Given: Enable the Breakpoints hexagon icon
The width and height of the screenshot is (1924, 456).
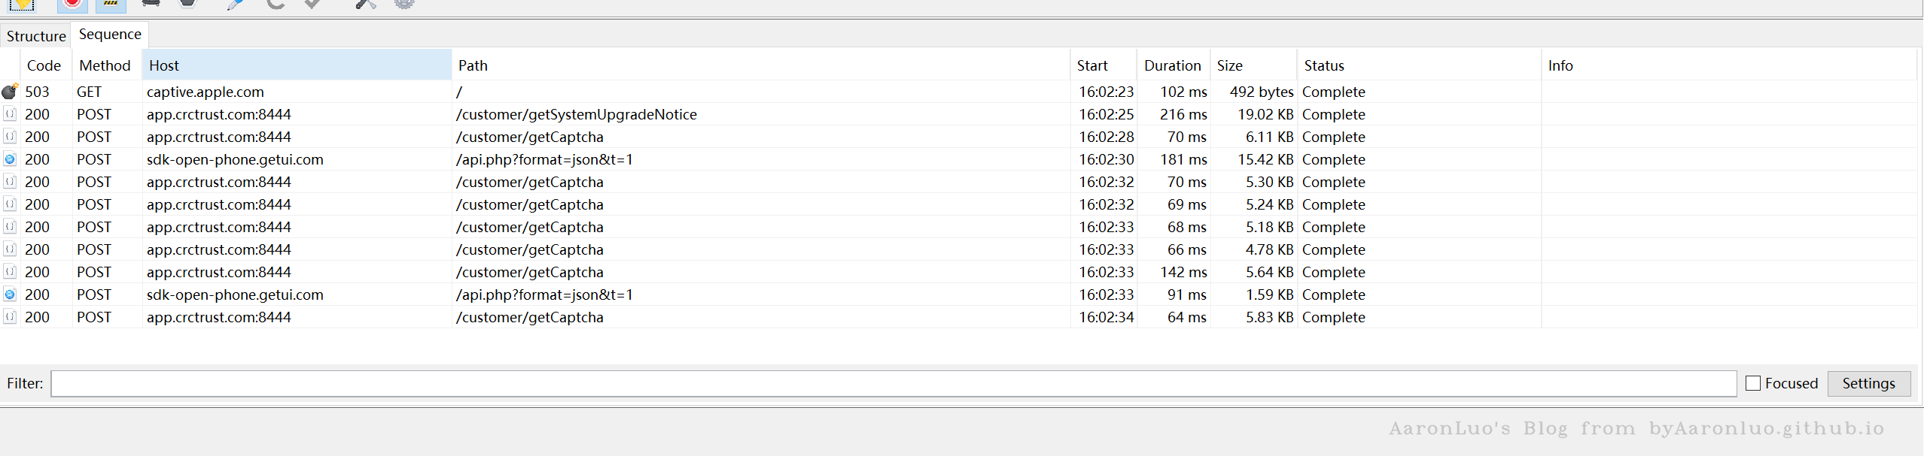Looking at the screenshot, I should click(x=187, y=4).
